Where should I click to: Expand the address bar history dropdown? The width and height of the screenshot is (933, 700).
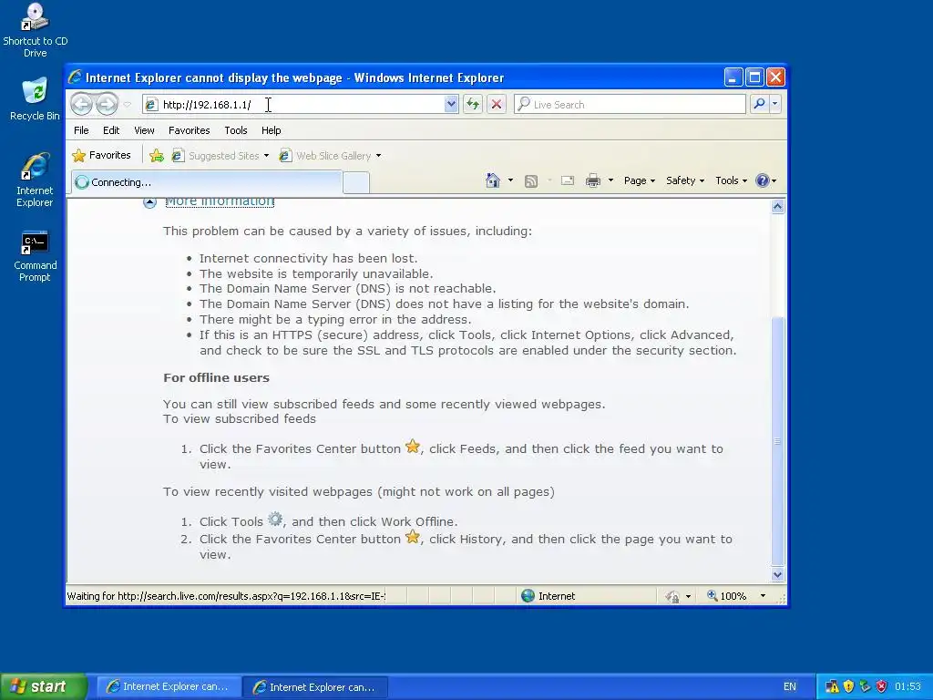click(451, 105)
